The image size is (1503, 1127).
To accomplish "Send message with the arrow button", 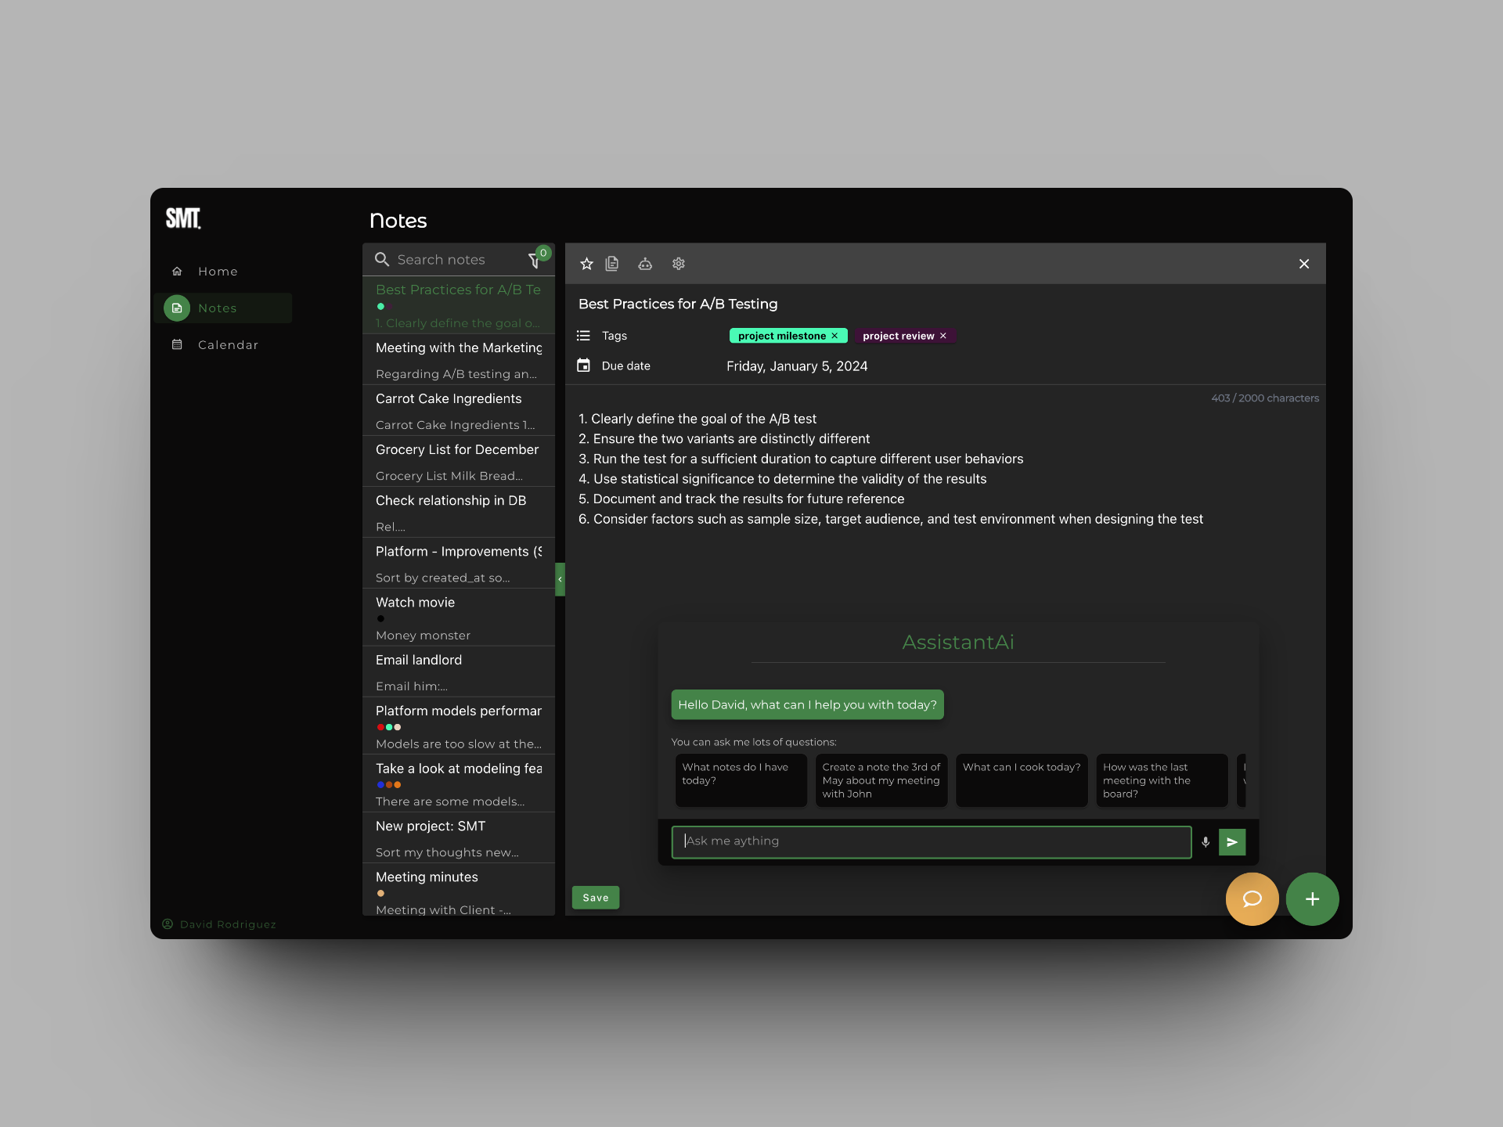I will point(1232,842).
